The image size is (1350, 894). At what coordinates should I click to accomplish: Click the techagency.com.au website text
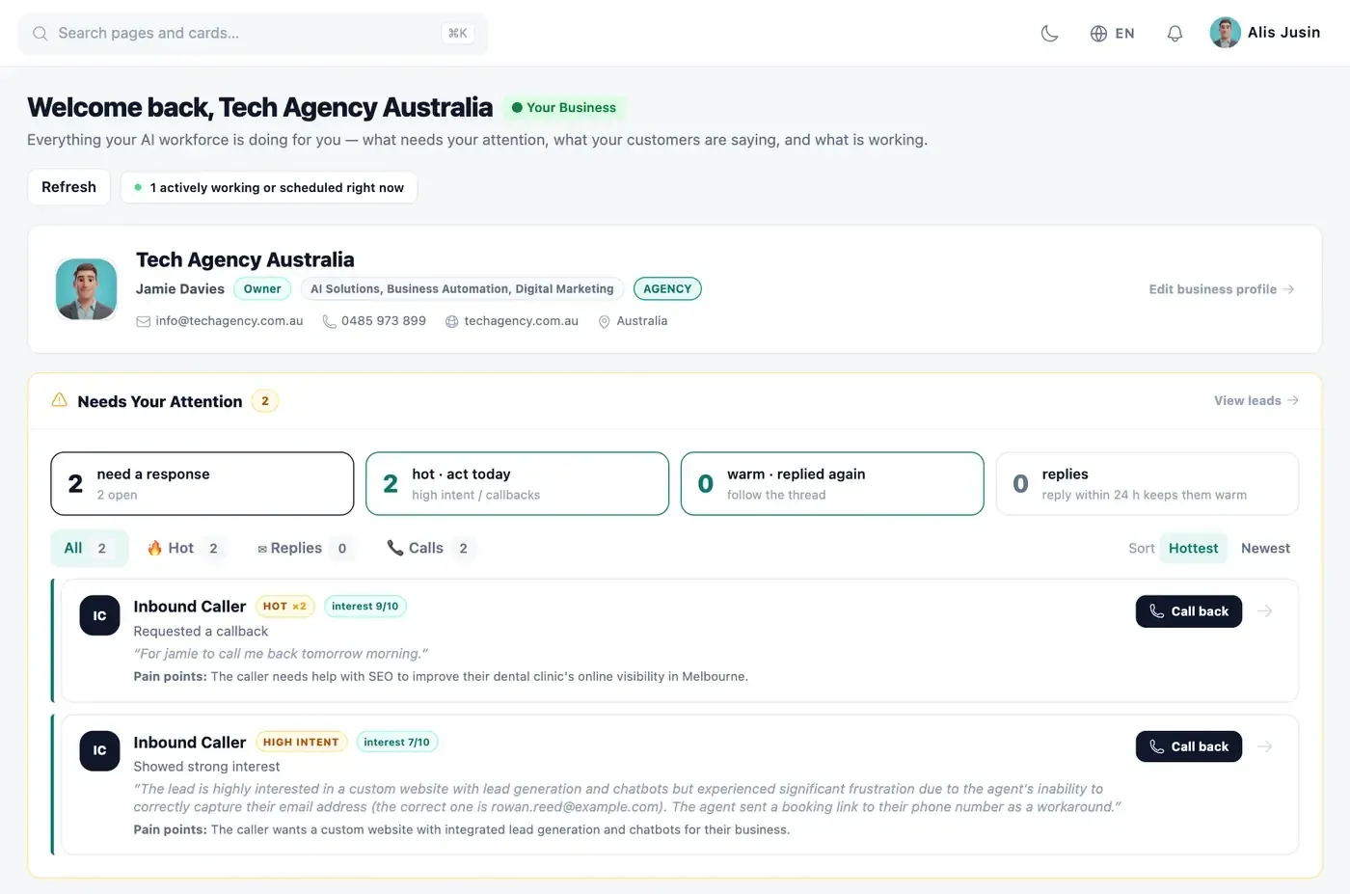click(x=522, y=321)
